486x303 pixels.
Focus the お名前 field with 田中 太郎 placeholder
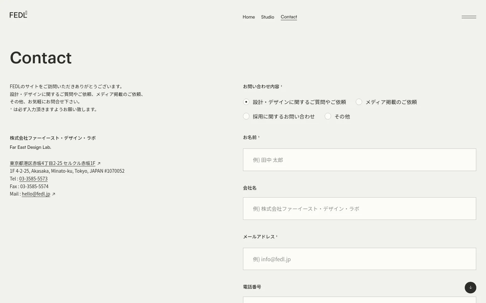pyautogui.click(x=359, y=160)
